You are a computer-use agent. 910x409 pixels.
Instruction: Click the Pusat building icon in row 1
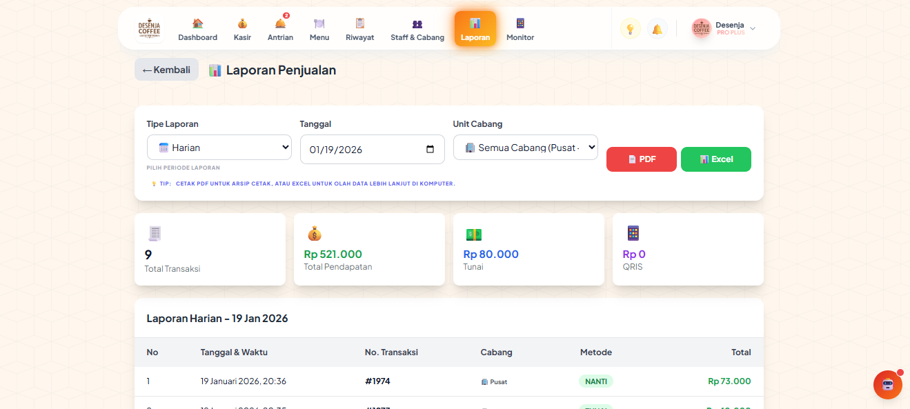[x=484, y=381]
